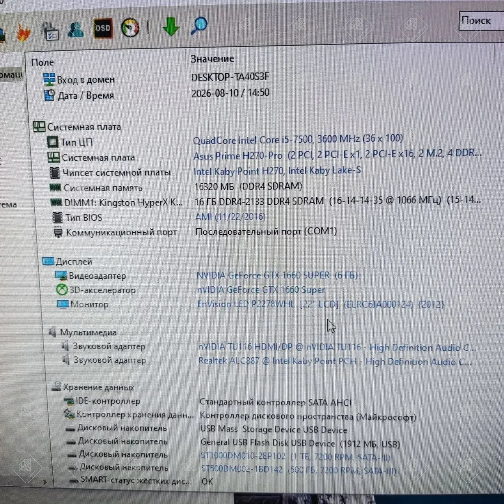
Task: Click the icon of the 'Хранение данных' group
Action: tap(56, 386)
